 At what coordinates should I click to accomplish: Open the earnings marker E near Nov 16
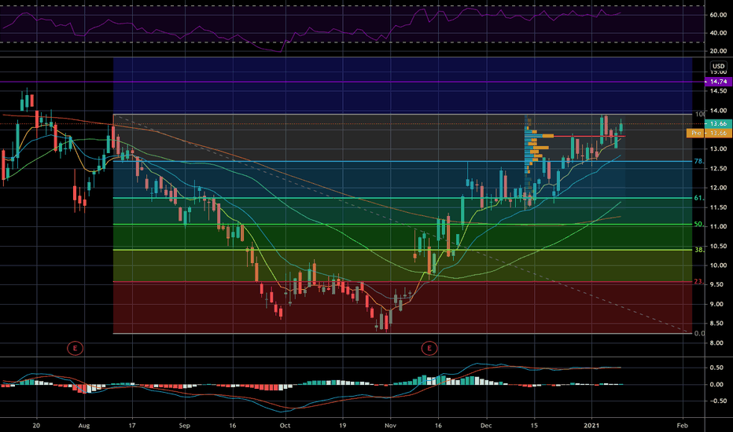(429, 348)
